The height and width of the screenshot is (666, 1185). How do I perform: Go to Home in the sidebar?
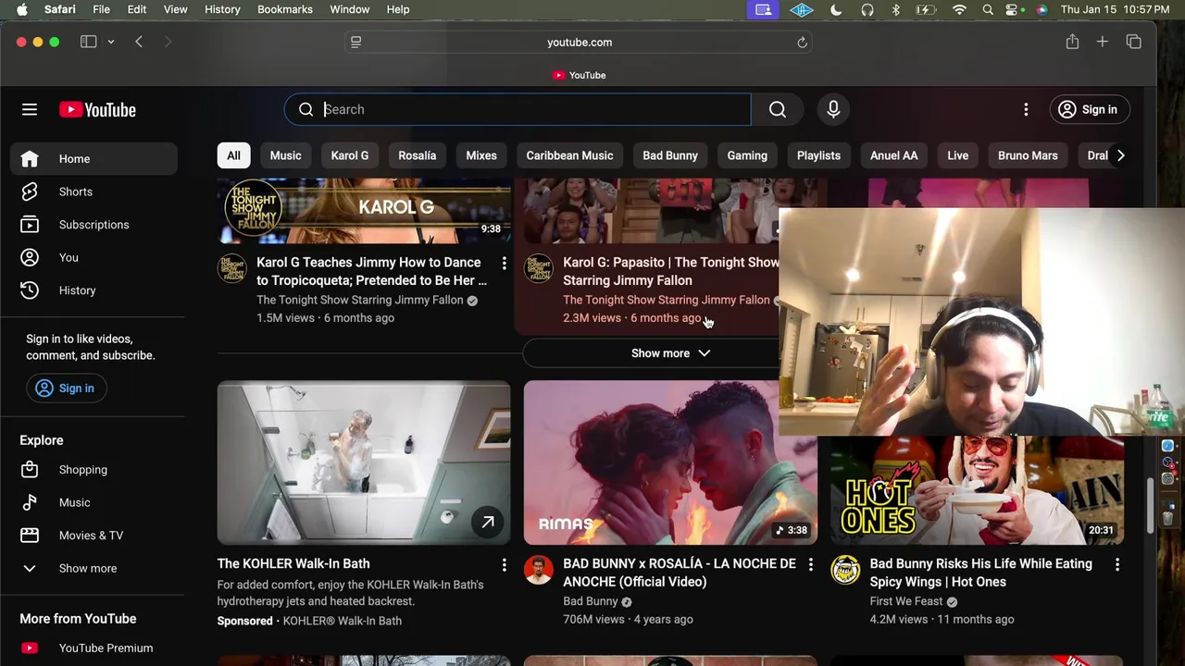click(x=94, y=159)
